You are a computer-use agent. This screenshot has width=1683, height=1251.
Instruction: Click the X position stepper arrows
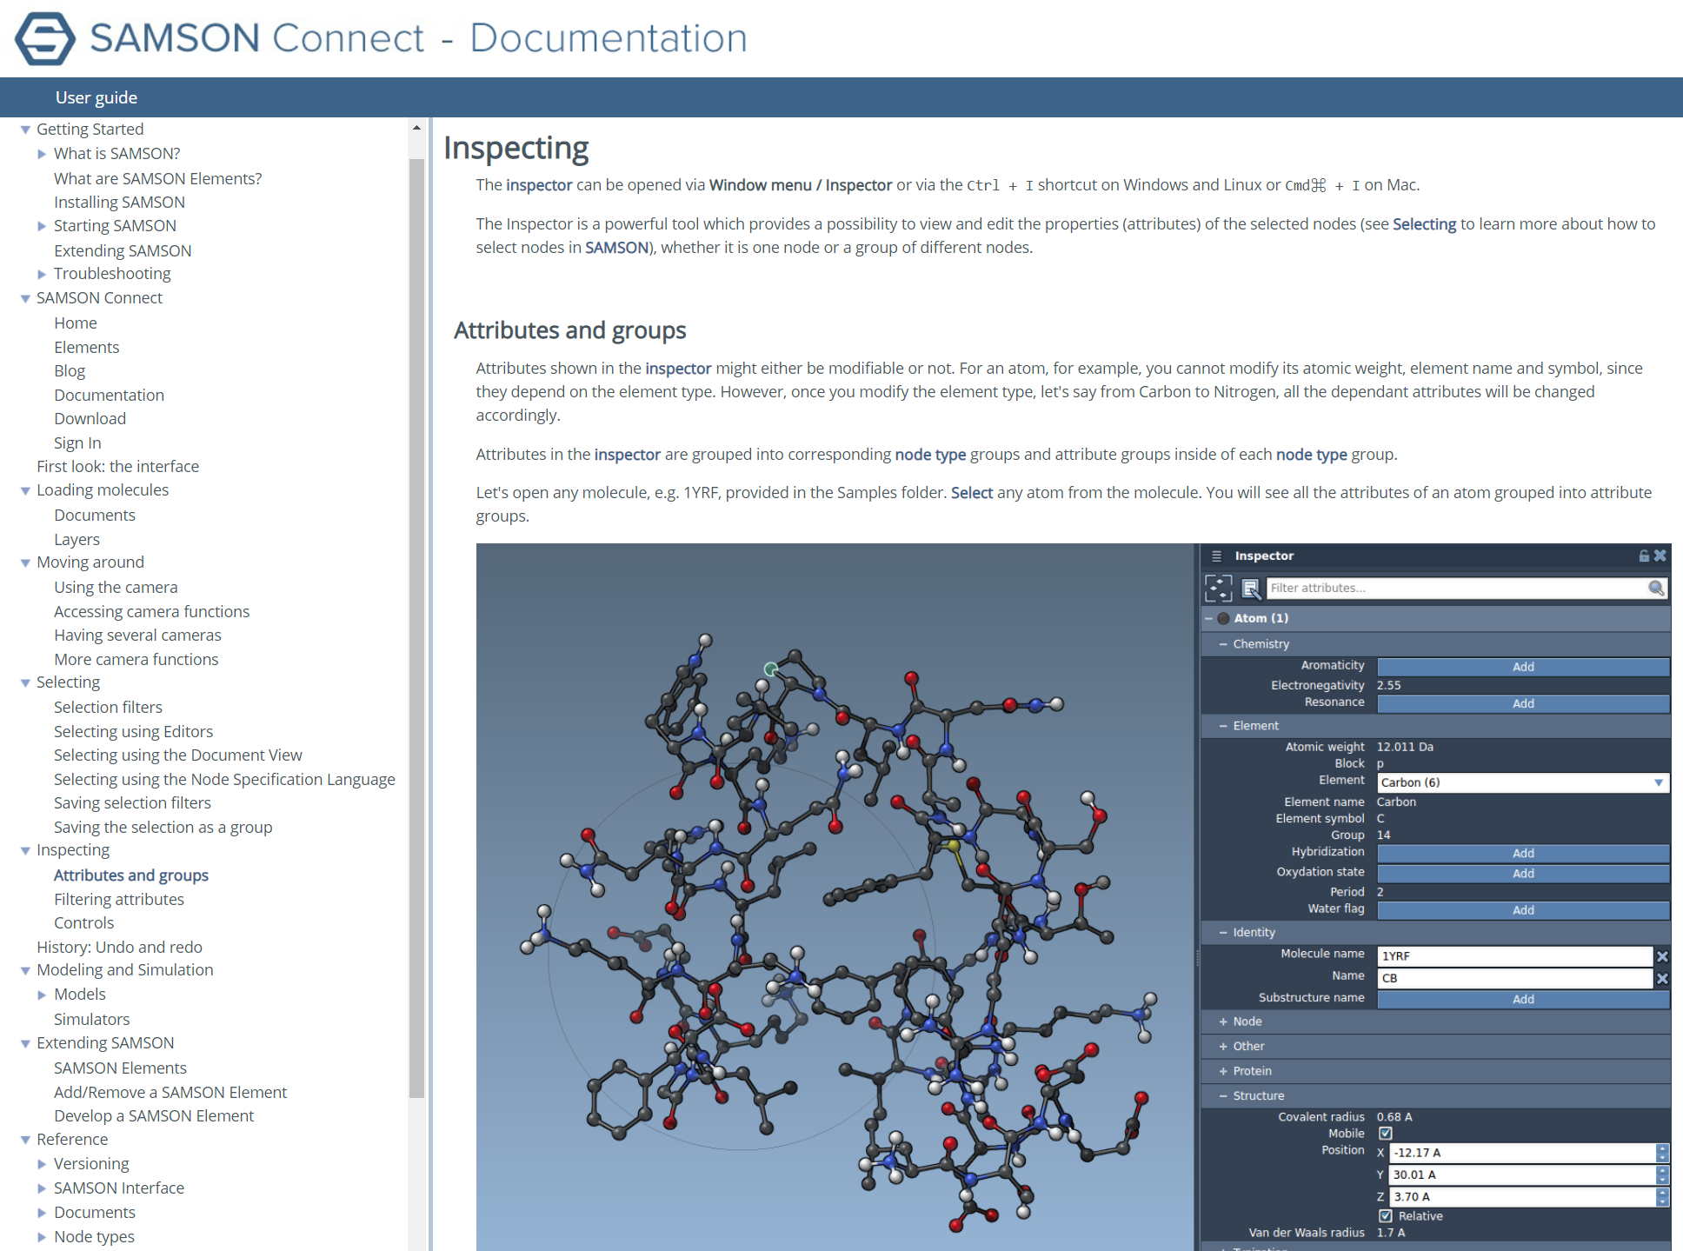(x=1662, y=1153)
